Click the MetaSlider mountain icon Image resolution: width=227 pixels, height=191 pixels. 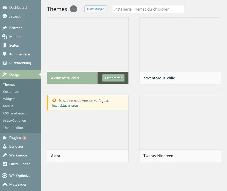coord(5,184)
